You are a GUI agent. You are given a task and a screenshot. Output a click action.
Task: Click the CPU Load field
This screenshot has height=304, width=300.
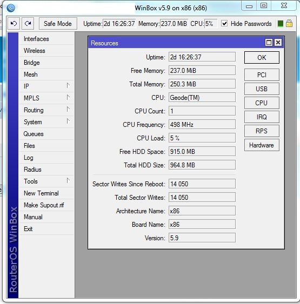202,138
